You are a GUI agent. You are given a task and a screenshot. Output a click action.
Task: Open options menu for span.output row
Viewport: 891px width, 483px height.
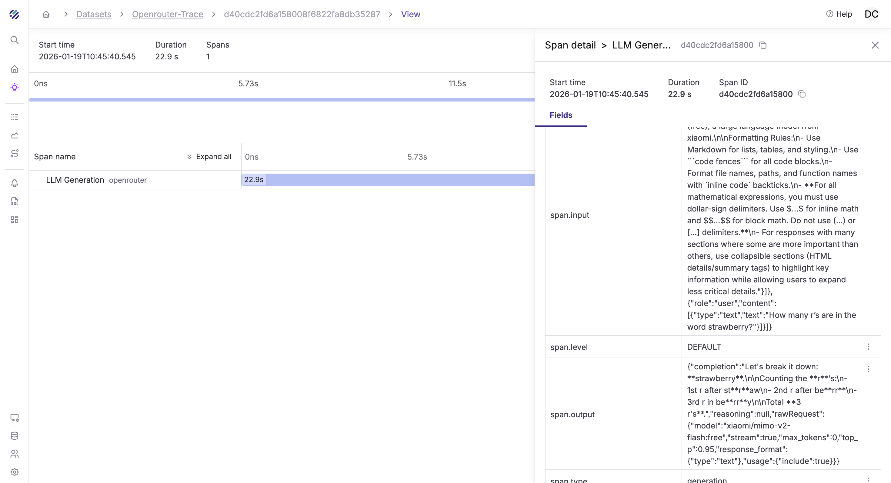click(868, 369)
